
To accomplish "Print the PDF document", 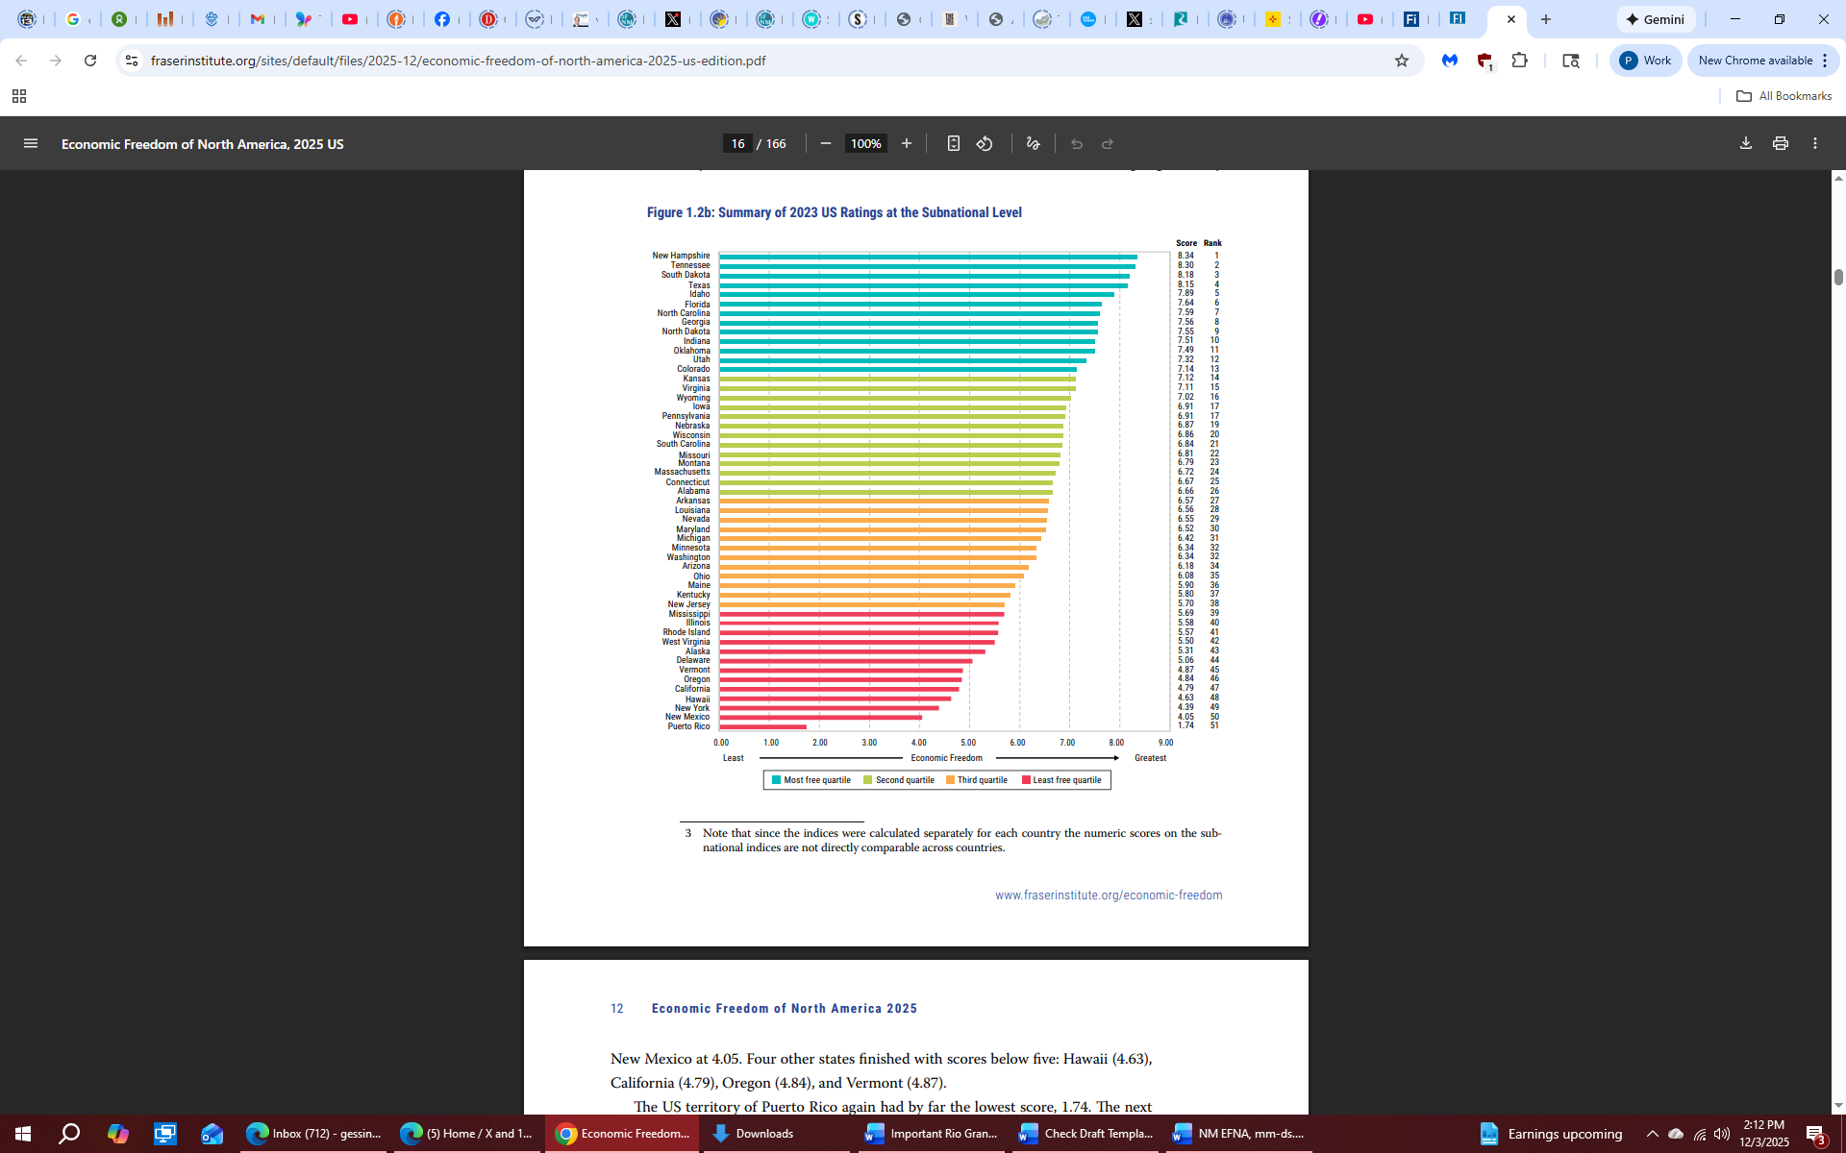I will pos(1780,143).
